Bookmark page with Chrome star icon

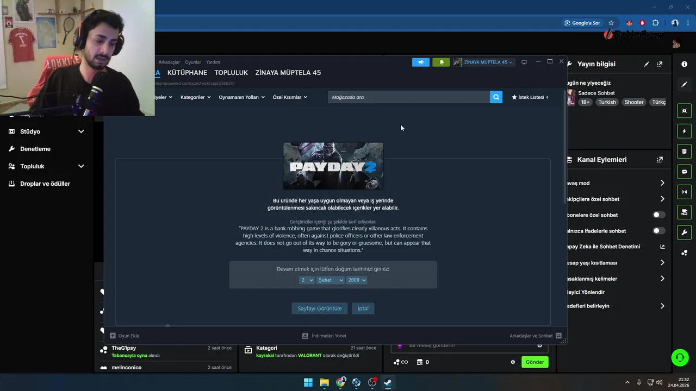pos(611,23)
